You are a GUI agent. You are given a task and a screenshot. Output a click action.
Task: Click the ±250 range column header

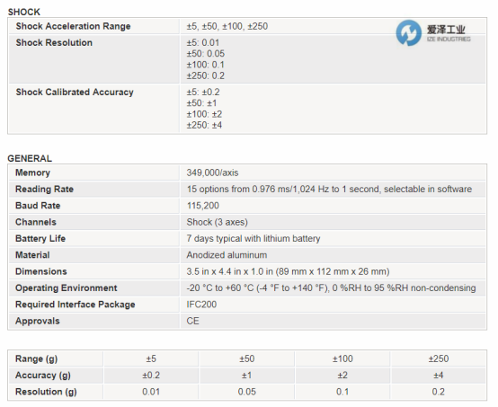click(x=439, y=358)
